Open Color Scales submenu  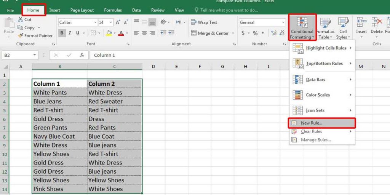(322, 95)
